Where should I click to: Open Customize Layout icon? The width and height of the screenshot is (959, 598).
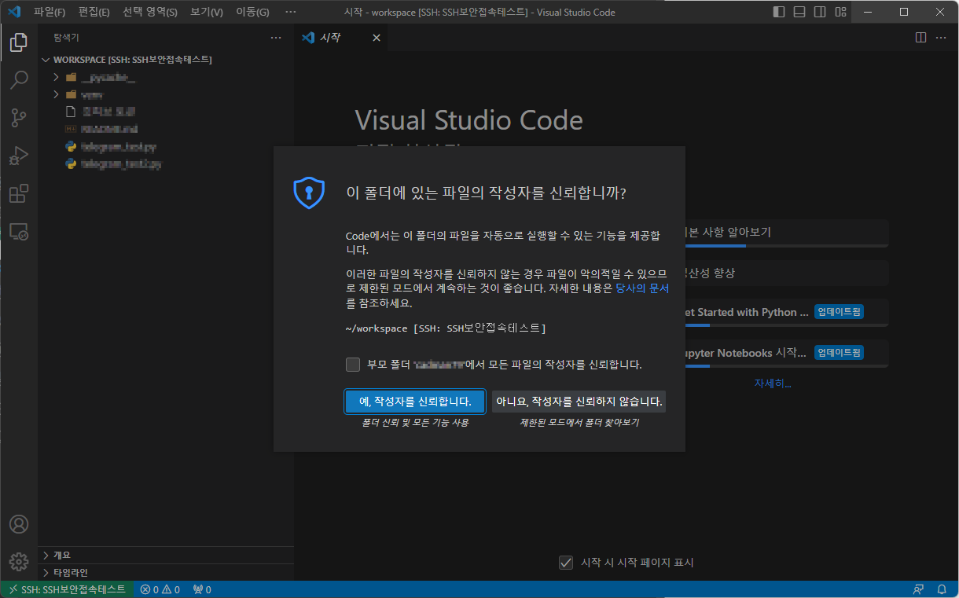(x=840, y=12)
